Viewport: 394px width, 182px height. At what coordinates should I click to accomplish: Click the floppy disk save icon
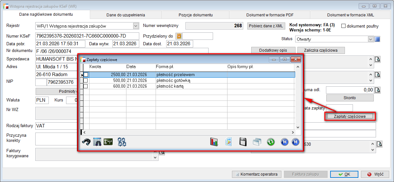click(243, 142)
